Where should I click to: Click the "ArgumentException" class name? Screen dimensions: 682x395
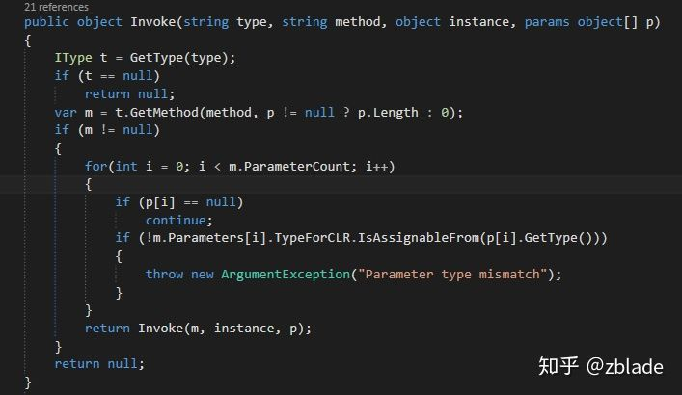286,275
